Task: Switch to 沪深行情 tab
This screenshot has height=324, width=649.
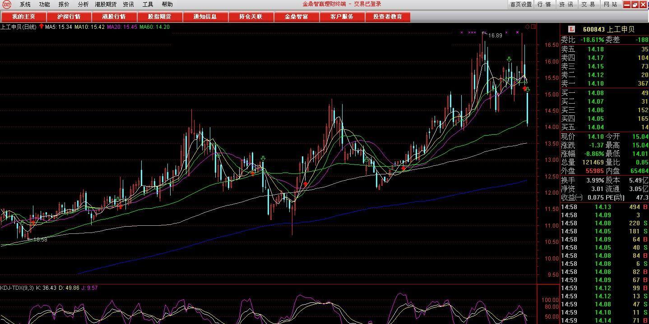Action: click(x=69, y=17)
